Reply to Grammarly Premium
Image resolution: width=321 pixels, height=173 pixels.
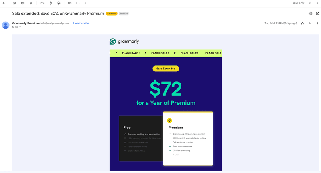point(310,24)
